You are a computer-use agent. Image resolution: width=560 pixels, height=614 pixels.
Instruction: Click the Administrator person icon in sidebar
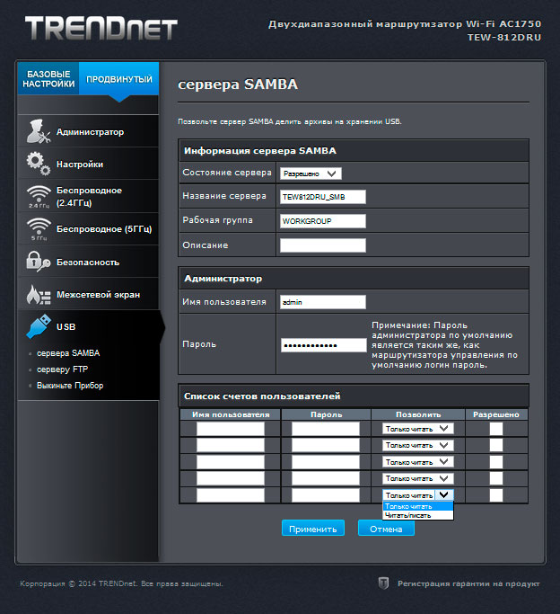[x=39, y=131]
